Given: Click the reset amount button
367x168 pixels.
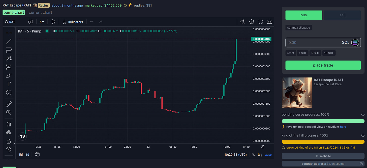Looking at the screenshot, I should click(291, 53).
